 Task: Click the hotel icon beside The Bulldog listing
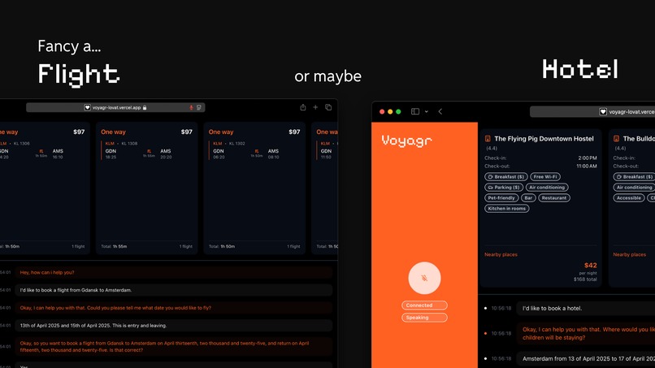coord(616,139)
